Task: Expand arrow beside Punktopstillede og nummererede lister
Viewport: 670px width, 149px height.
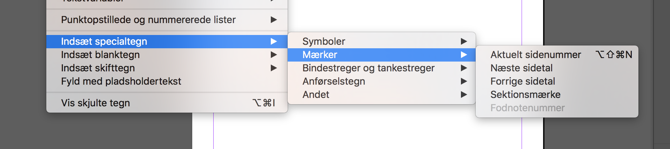Action: click(x=274, y=20)
